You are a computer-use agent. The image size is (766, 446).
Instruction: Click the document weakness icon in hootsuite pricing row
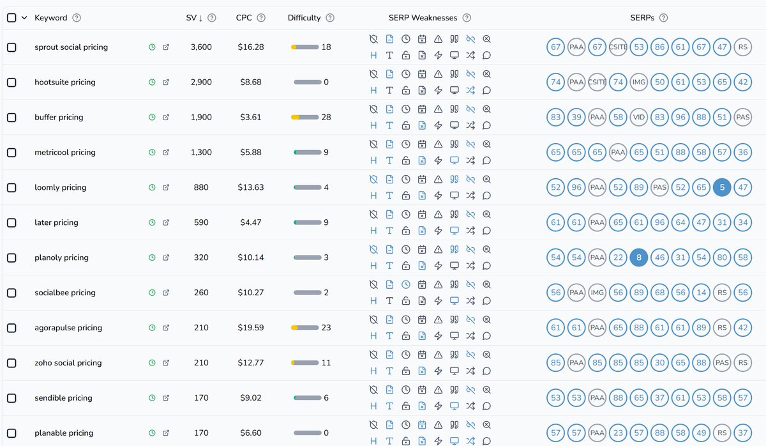pos(389,74)
